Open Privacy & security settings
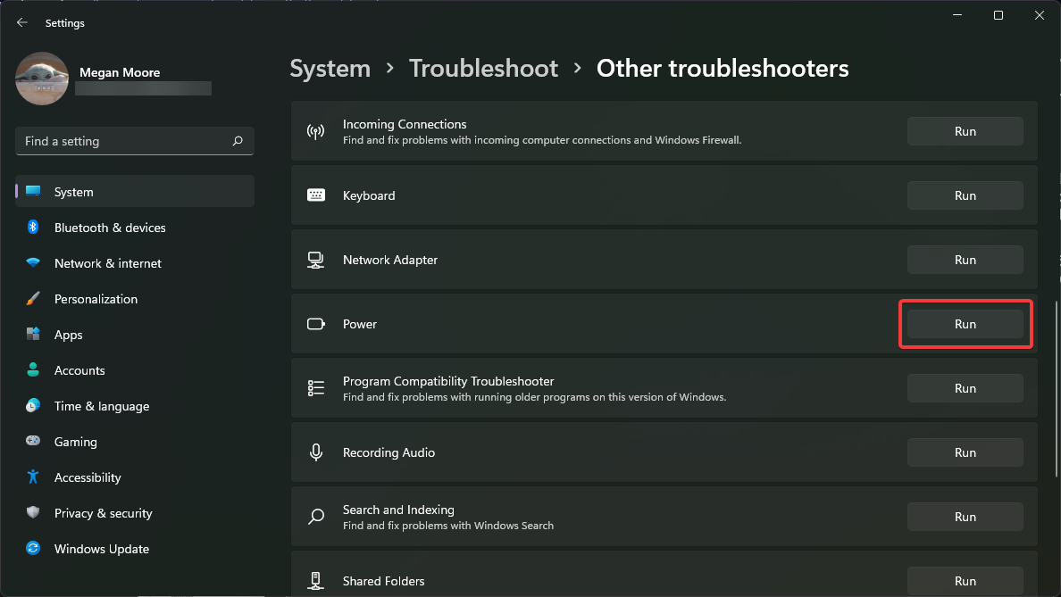1061x597 pixels. click(x=103, y=513)
